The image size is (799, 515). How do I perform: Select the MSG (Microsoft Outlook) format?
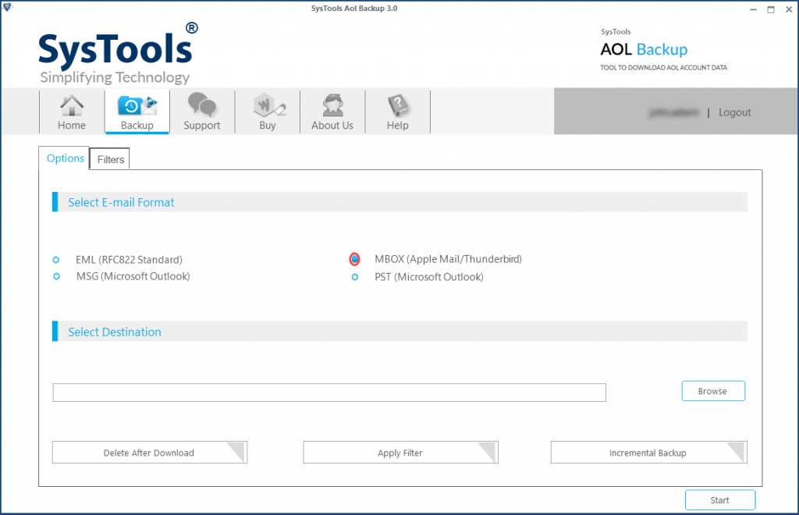pyautogui.click(x=55, y=276)
